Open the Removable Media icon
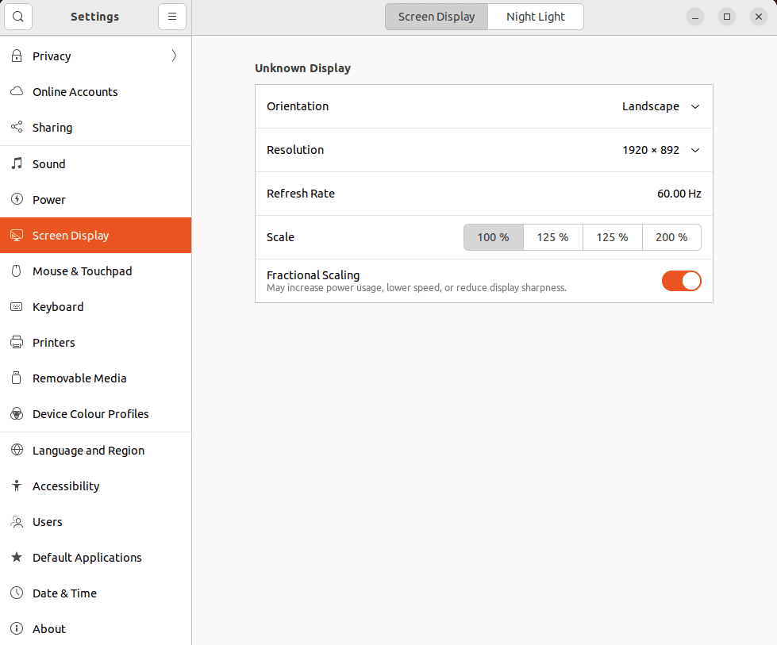The image size is (777, 645). pyautogui.click(x=16, y=378)
